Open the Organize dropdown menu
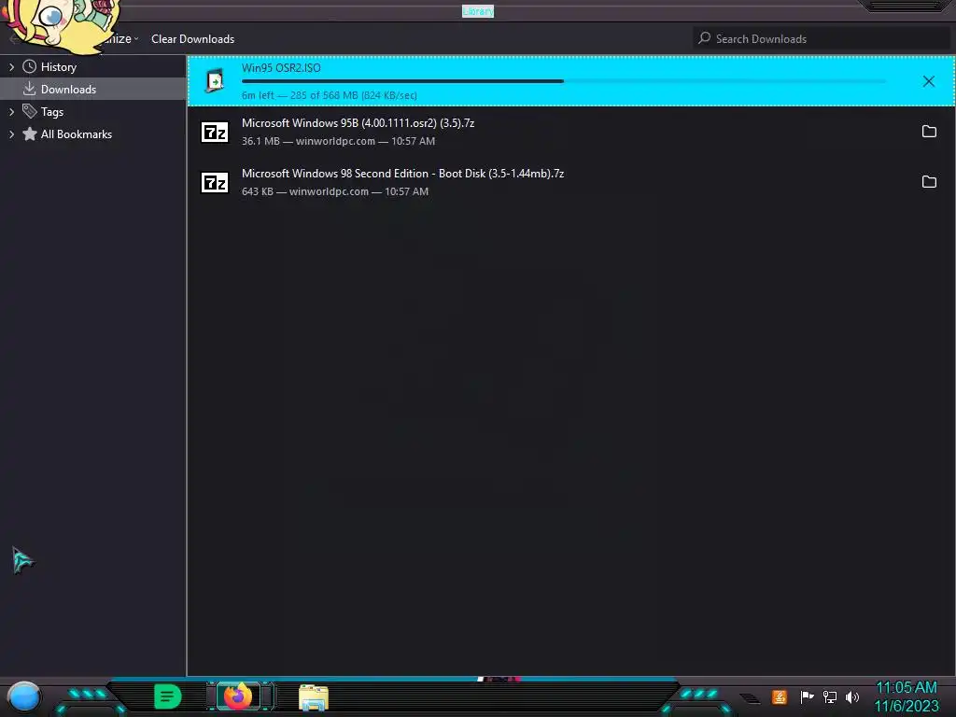 pos(120,39)
